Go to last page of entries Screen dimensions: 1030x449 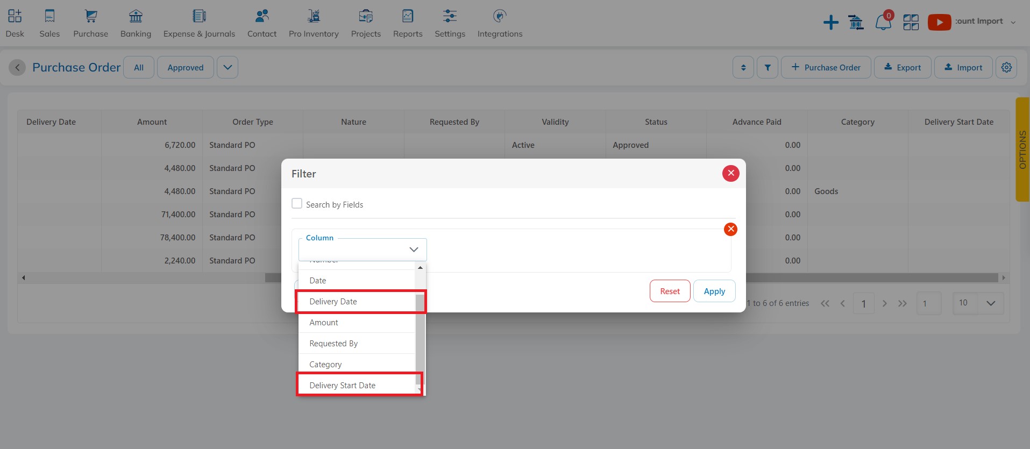[903, 303]
